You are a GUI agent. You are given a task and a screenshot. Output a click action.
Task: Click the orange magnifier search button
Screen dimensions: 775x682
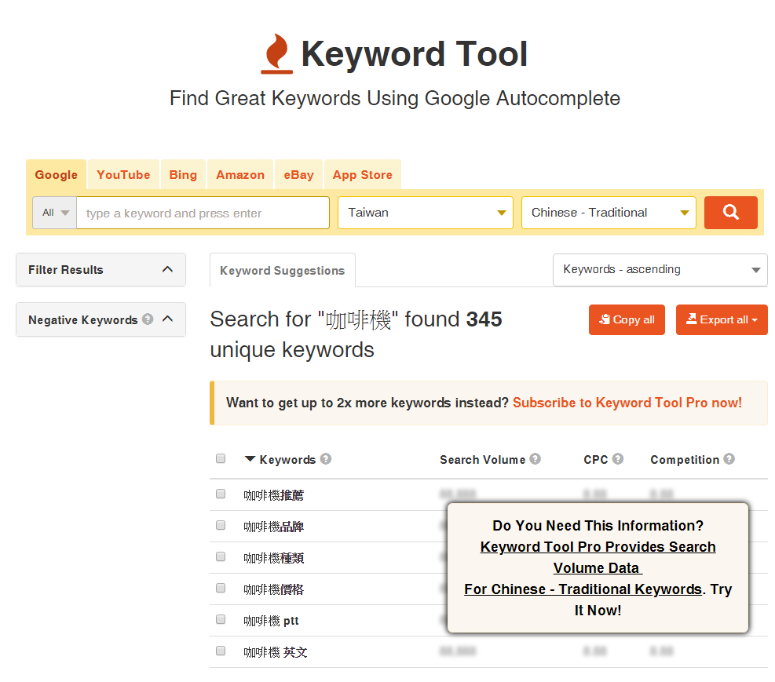click(x=730, y=213)
